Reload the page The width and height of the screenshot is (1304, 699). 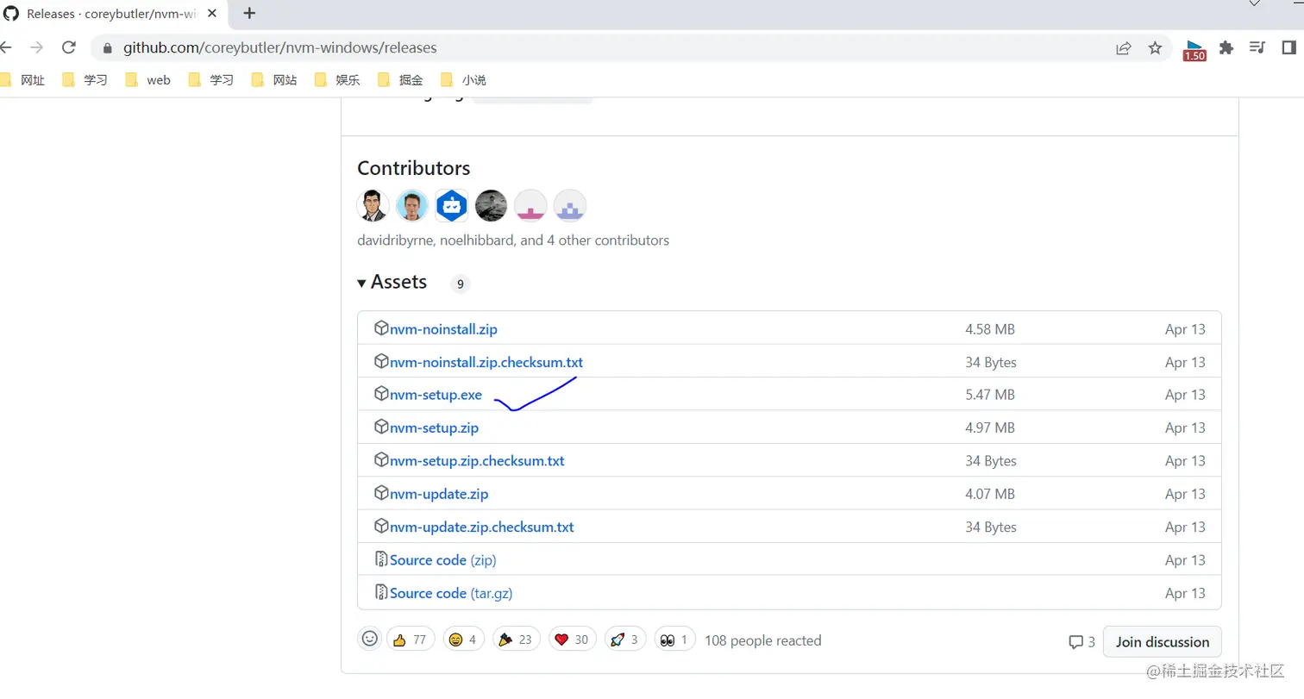[x=69, y=47]
